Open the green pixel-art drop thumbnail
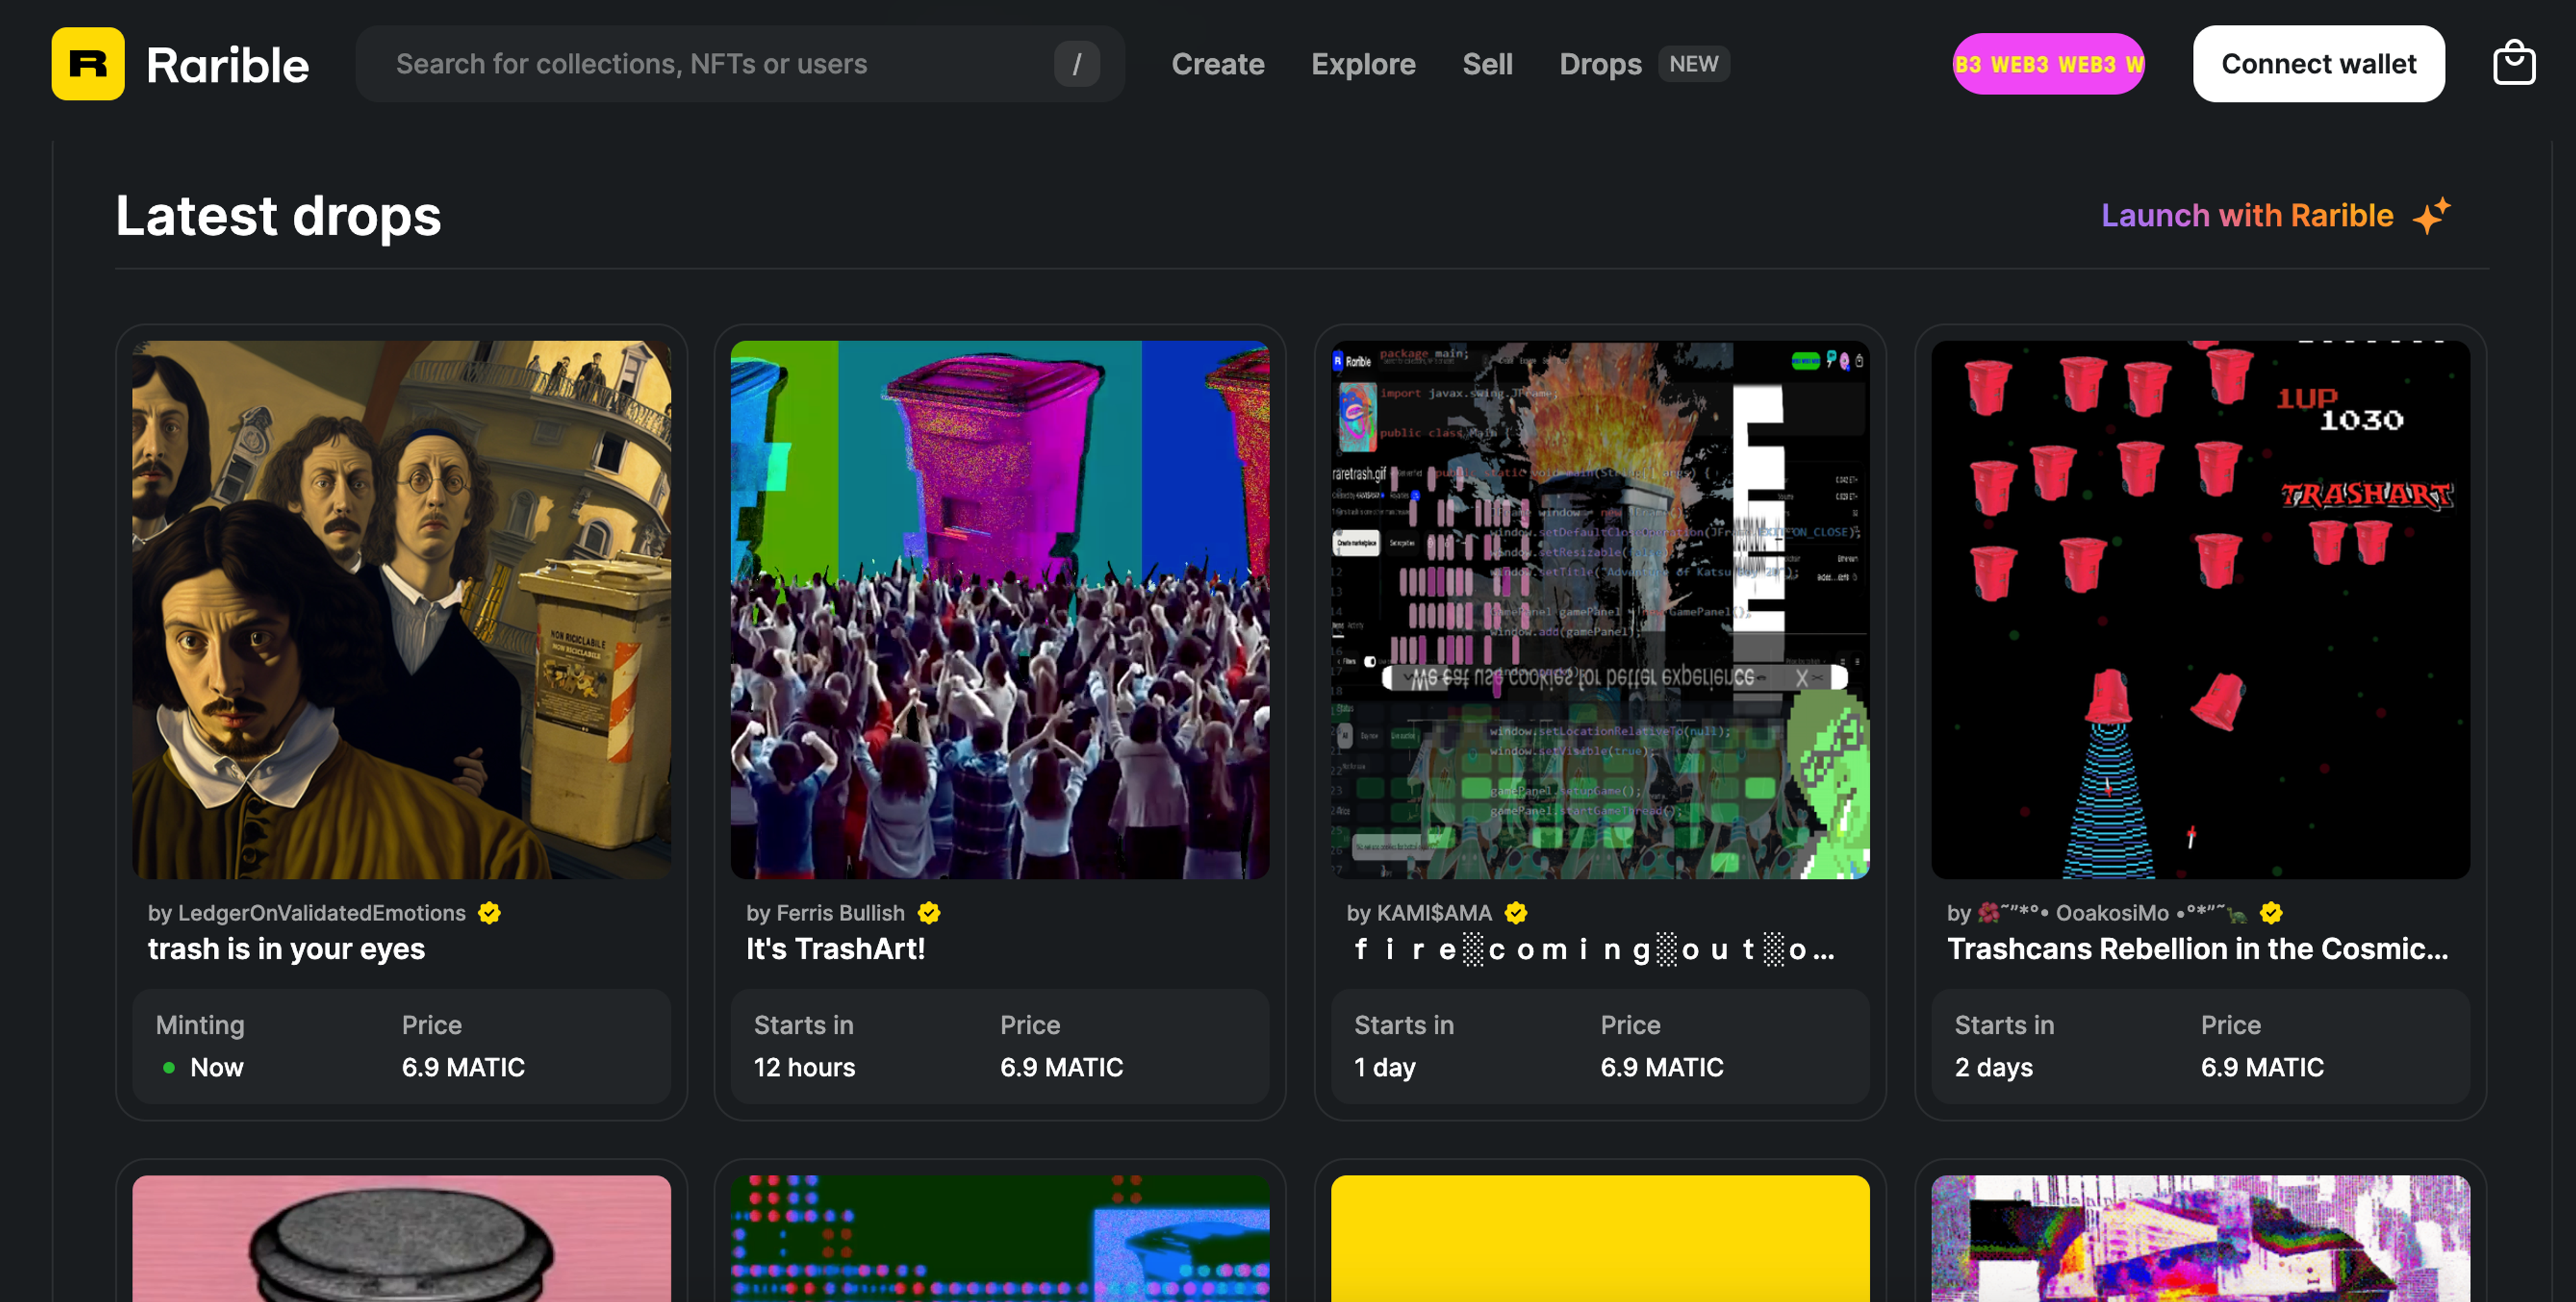 (1000, 1239)
